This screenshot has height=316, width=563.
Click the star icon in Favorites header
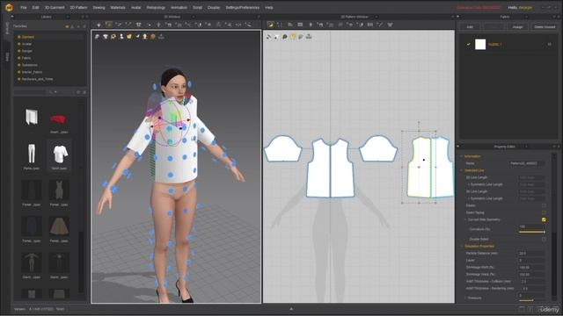click(67, 26)
